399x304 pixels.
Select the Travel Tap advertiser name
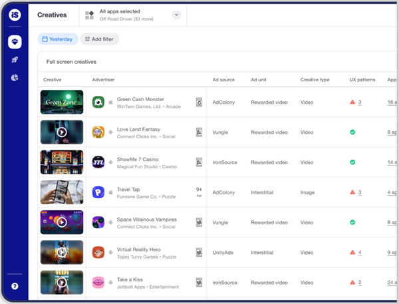pyautogui.click(x=128, y=189)
